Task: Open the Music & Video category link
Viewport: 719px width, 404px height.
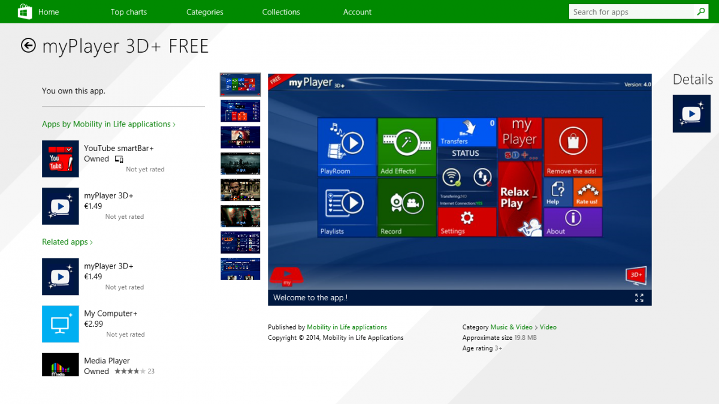Action: [x=512, y=327]
